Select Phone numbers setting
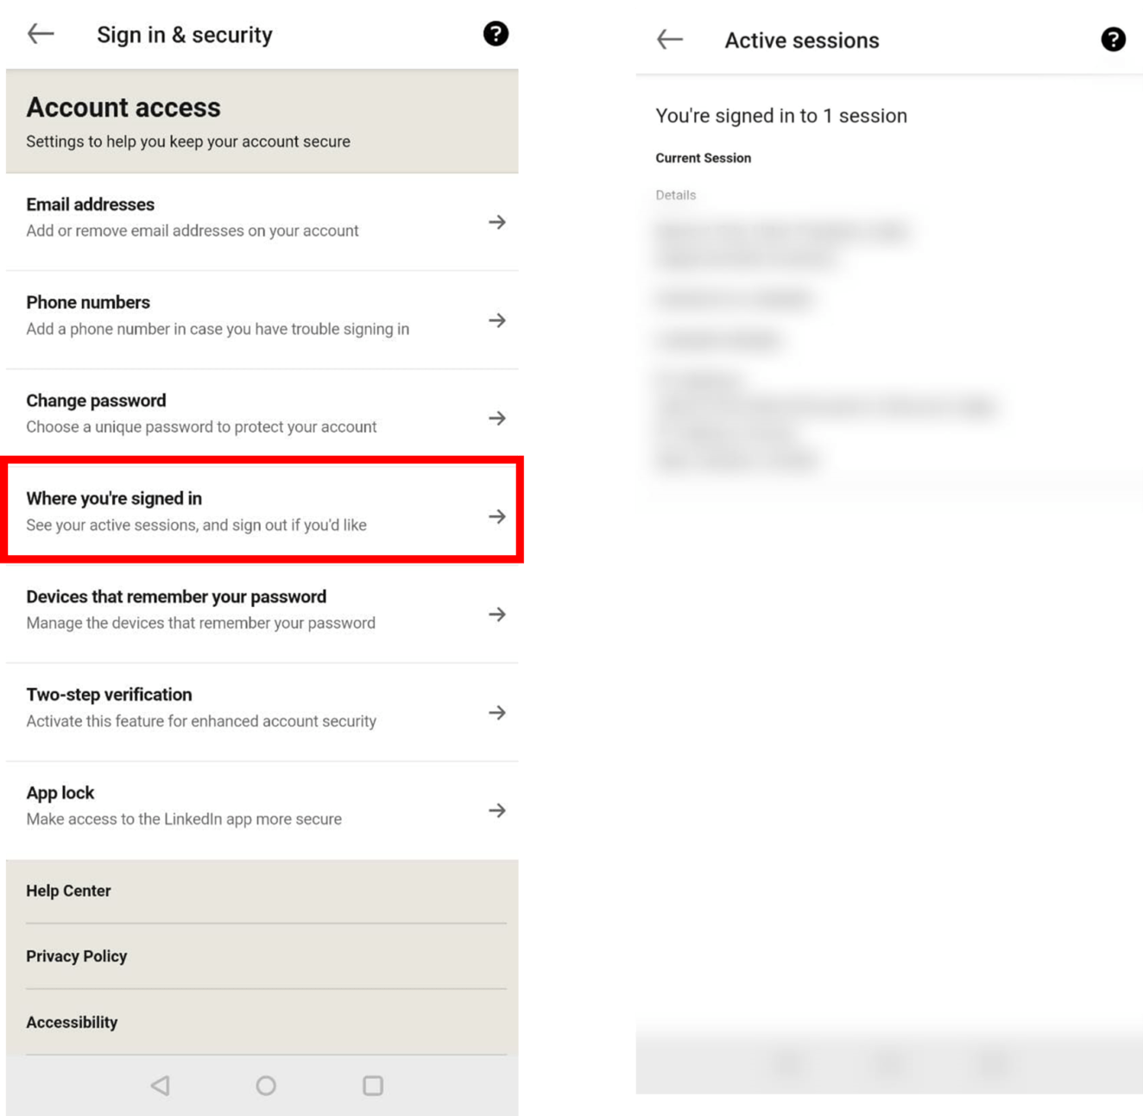The width and height of the screenshot is (1143, 1116). click(262, 320)
